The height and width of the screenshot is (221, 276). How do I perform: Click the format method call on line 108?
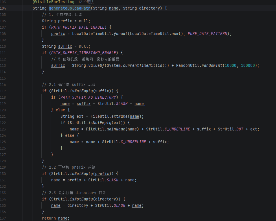point(121,34)
